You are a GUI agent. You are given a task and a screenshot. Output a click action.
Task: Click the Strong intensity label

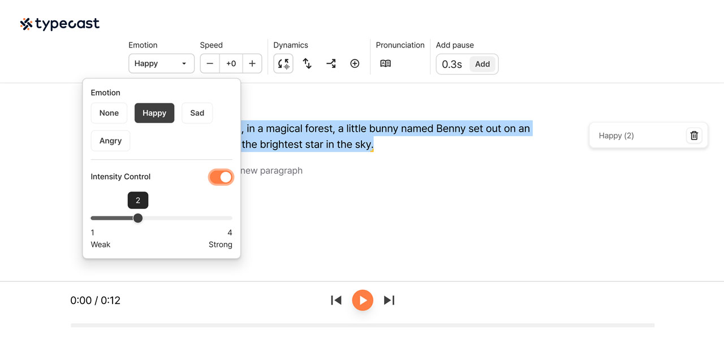(x=221, y=245)
